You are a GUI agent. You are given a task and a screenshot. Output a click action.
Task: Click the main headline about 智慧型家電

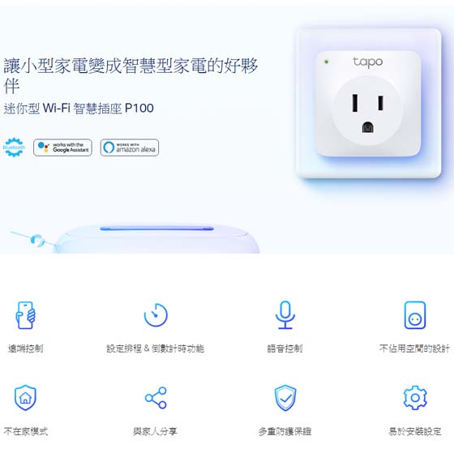tap(131, 76)
